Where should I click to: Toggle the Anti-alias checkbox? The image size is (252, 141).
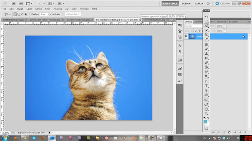(x=51, y=14)
